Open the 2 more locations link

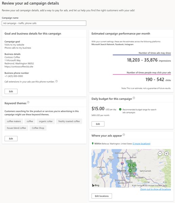click(141, 144)
